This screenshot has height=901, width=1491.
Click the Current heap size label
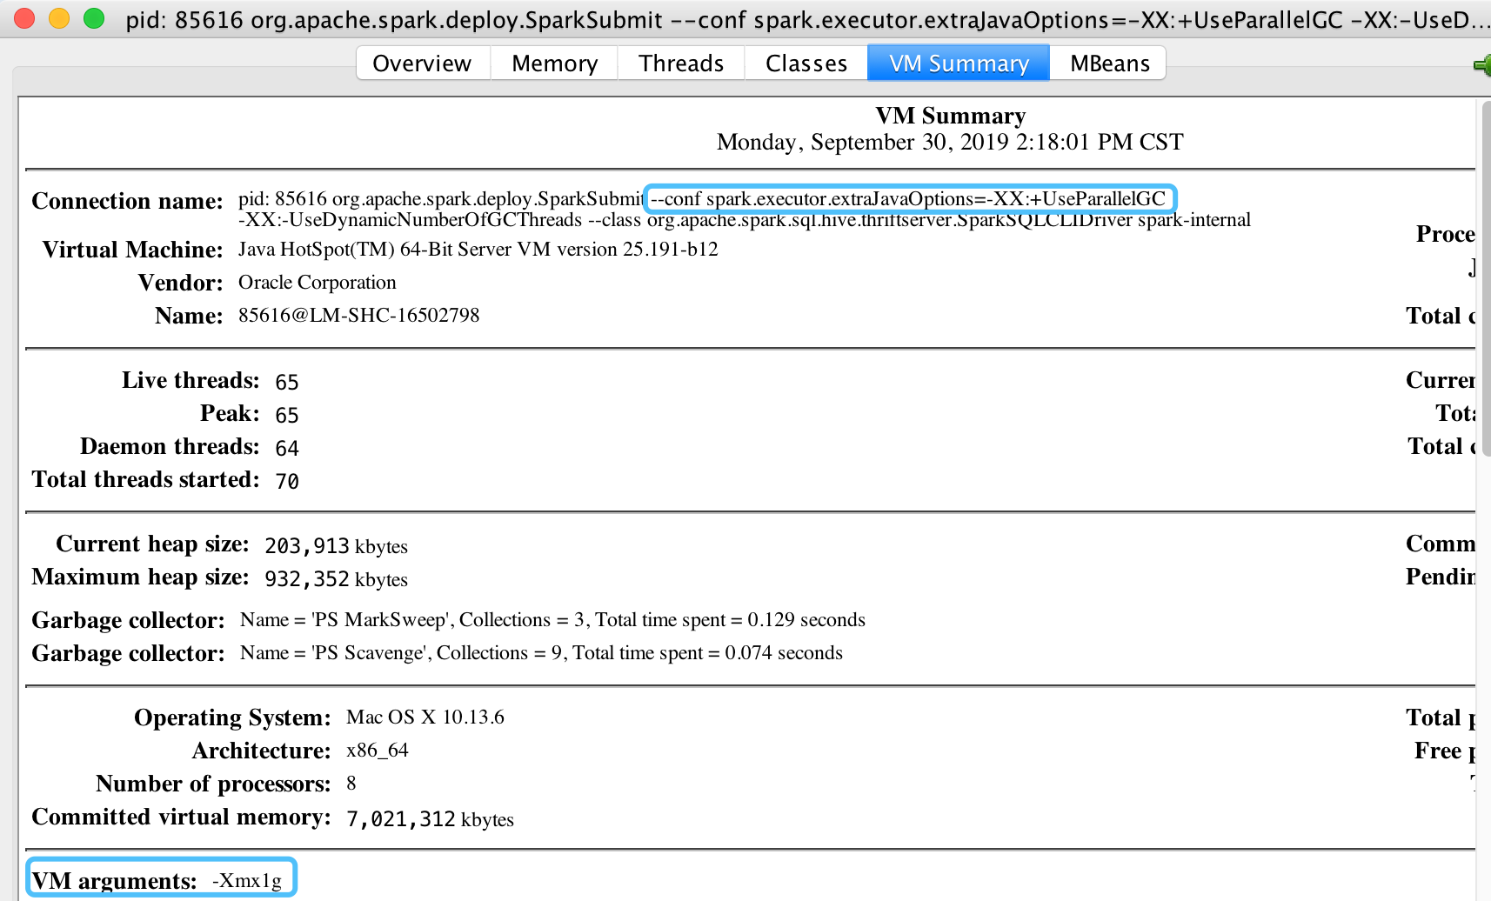click(x=152, y=544)
